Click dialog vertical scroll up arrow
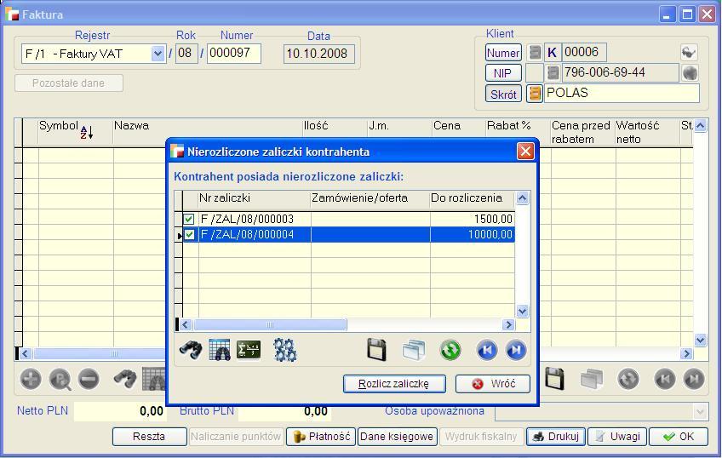The height and width of the screenshot is (458, 722). pos(522,198)
